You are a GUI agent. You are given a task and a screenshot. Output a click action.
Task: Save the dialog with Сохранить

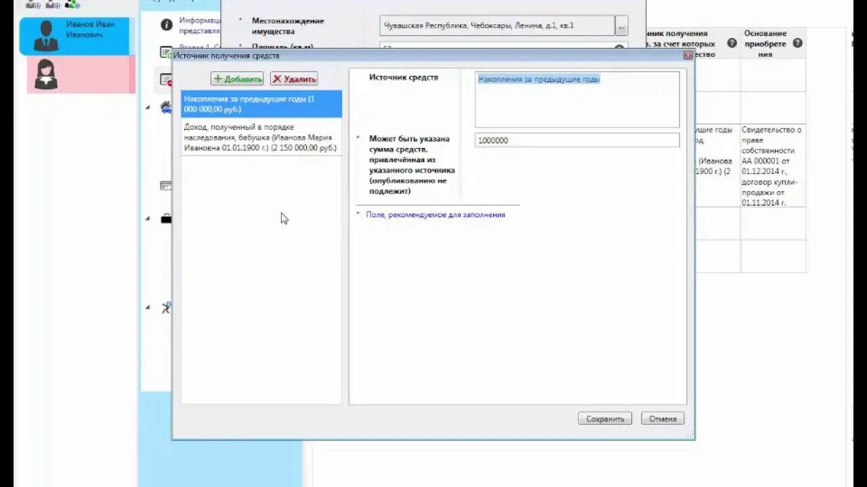click(605, 419)
